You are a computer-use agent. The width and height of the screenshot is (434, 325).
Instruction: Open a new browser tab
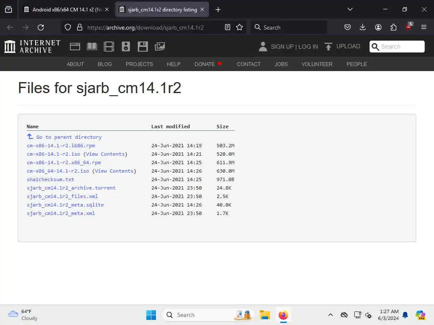218,10
